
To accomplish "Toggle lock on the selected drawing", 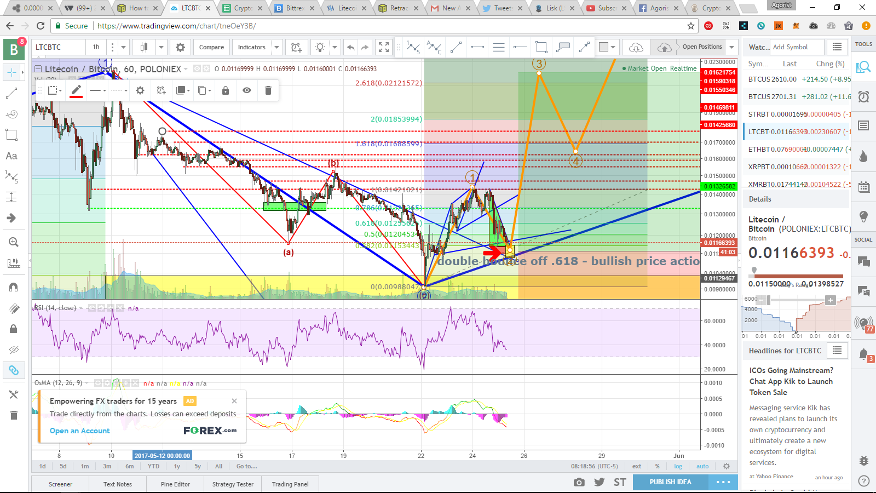I will point(226,90).
